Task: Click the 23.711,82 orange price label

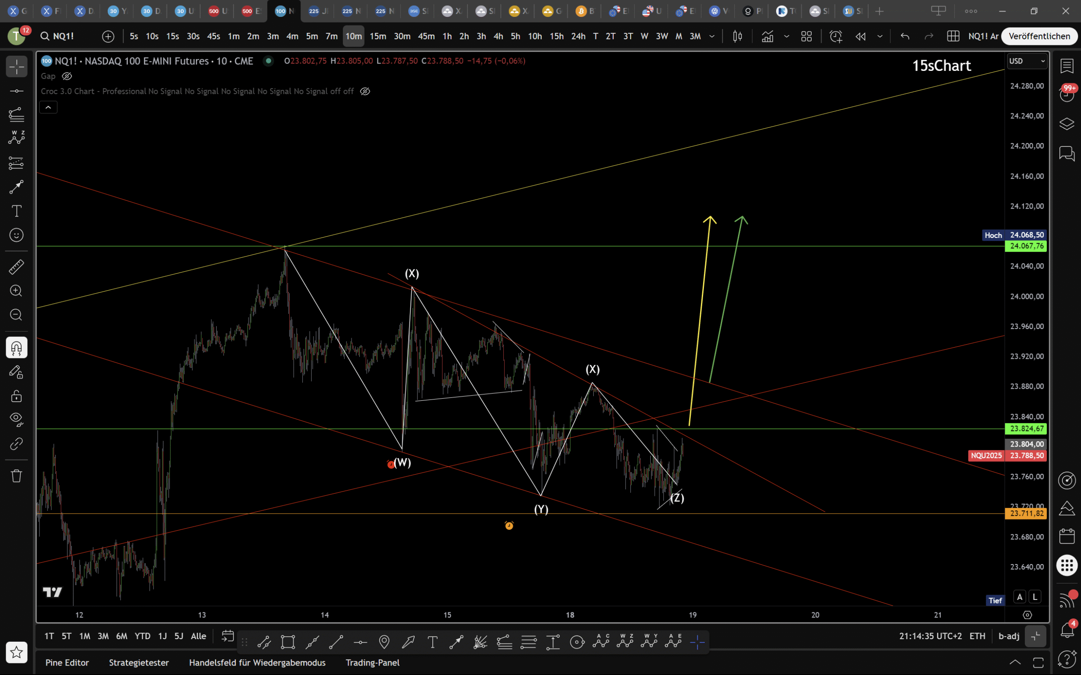Action: tap(1026, 513)
